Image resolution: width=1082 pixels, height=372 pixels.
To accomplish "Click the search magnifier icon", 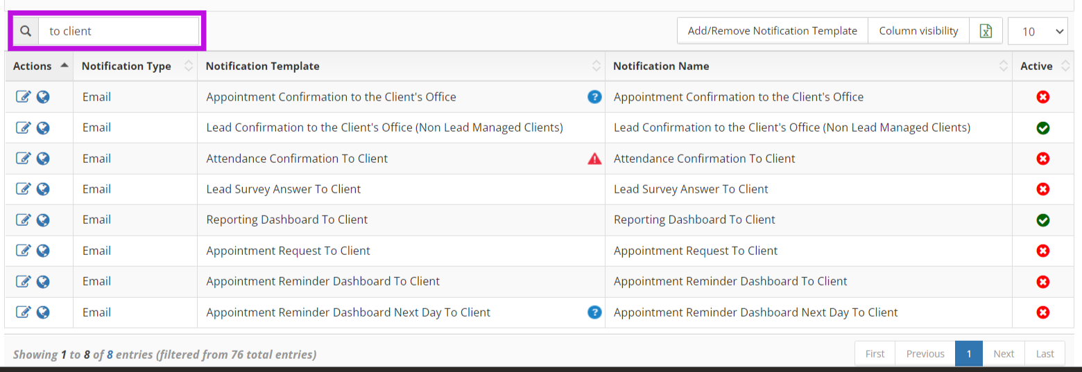I will [26, 31].
